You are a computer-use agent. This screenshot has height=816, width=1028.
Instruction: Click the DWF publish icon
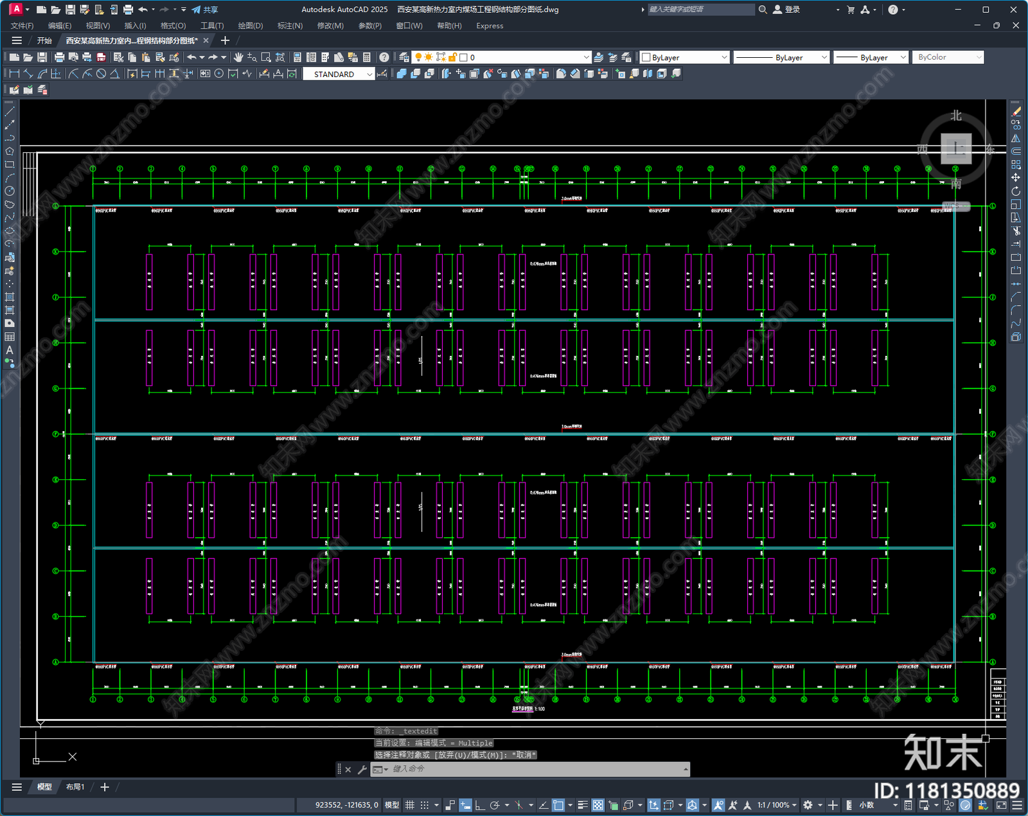[x=101, y=57]
